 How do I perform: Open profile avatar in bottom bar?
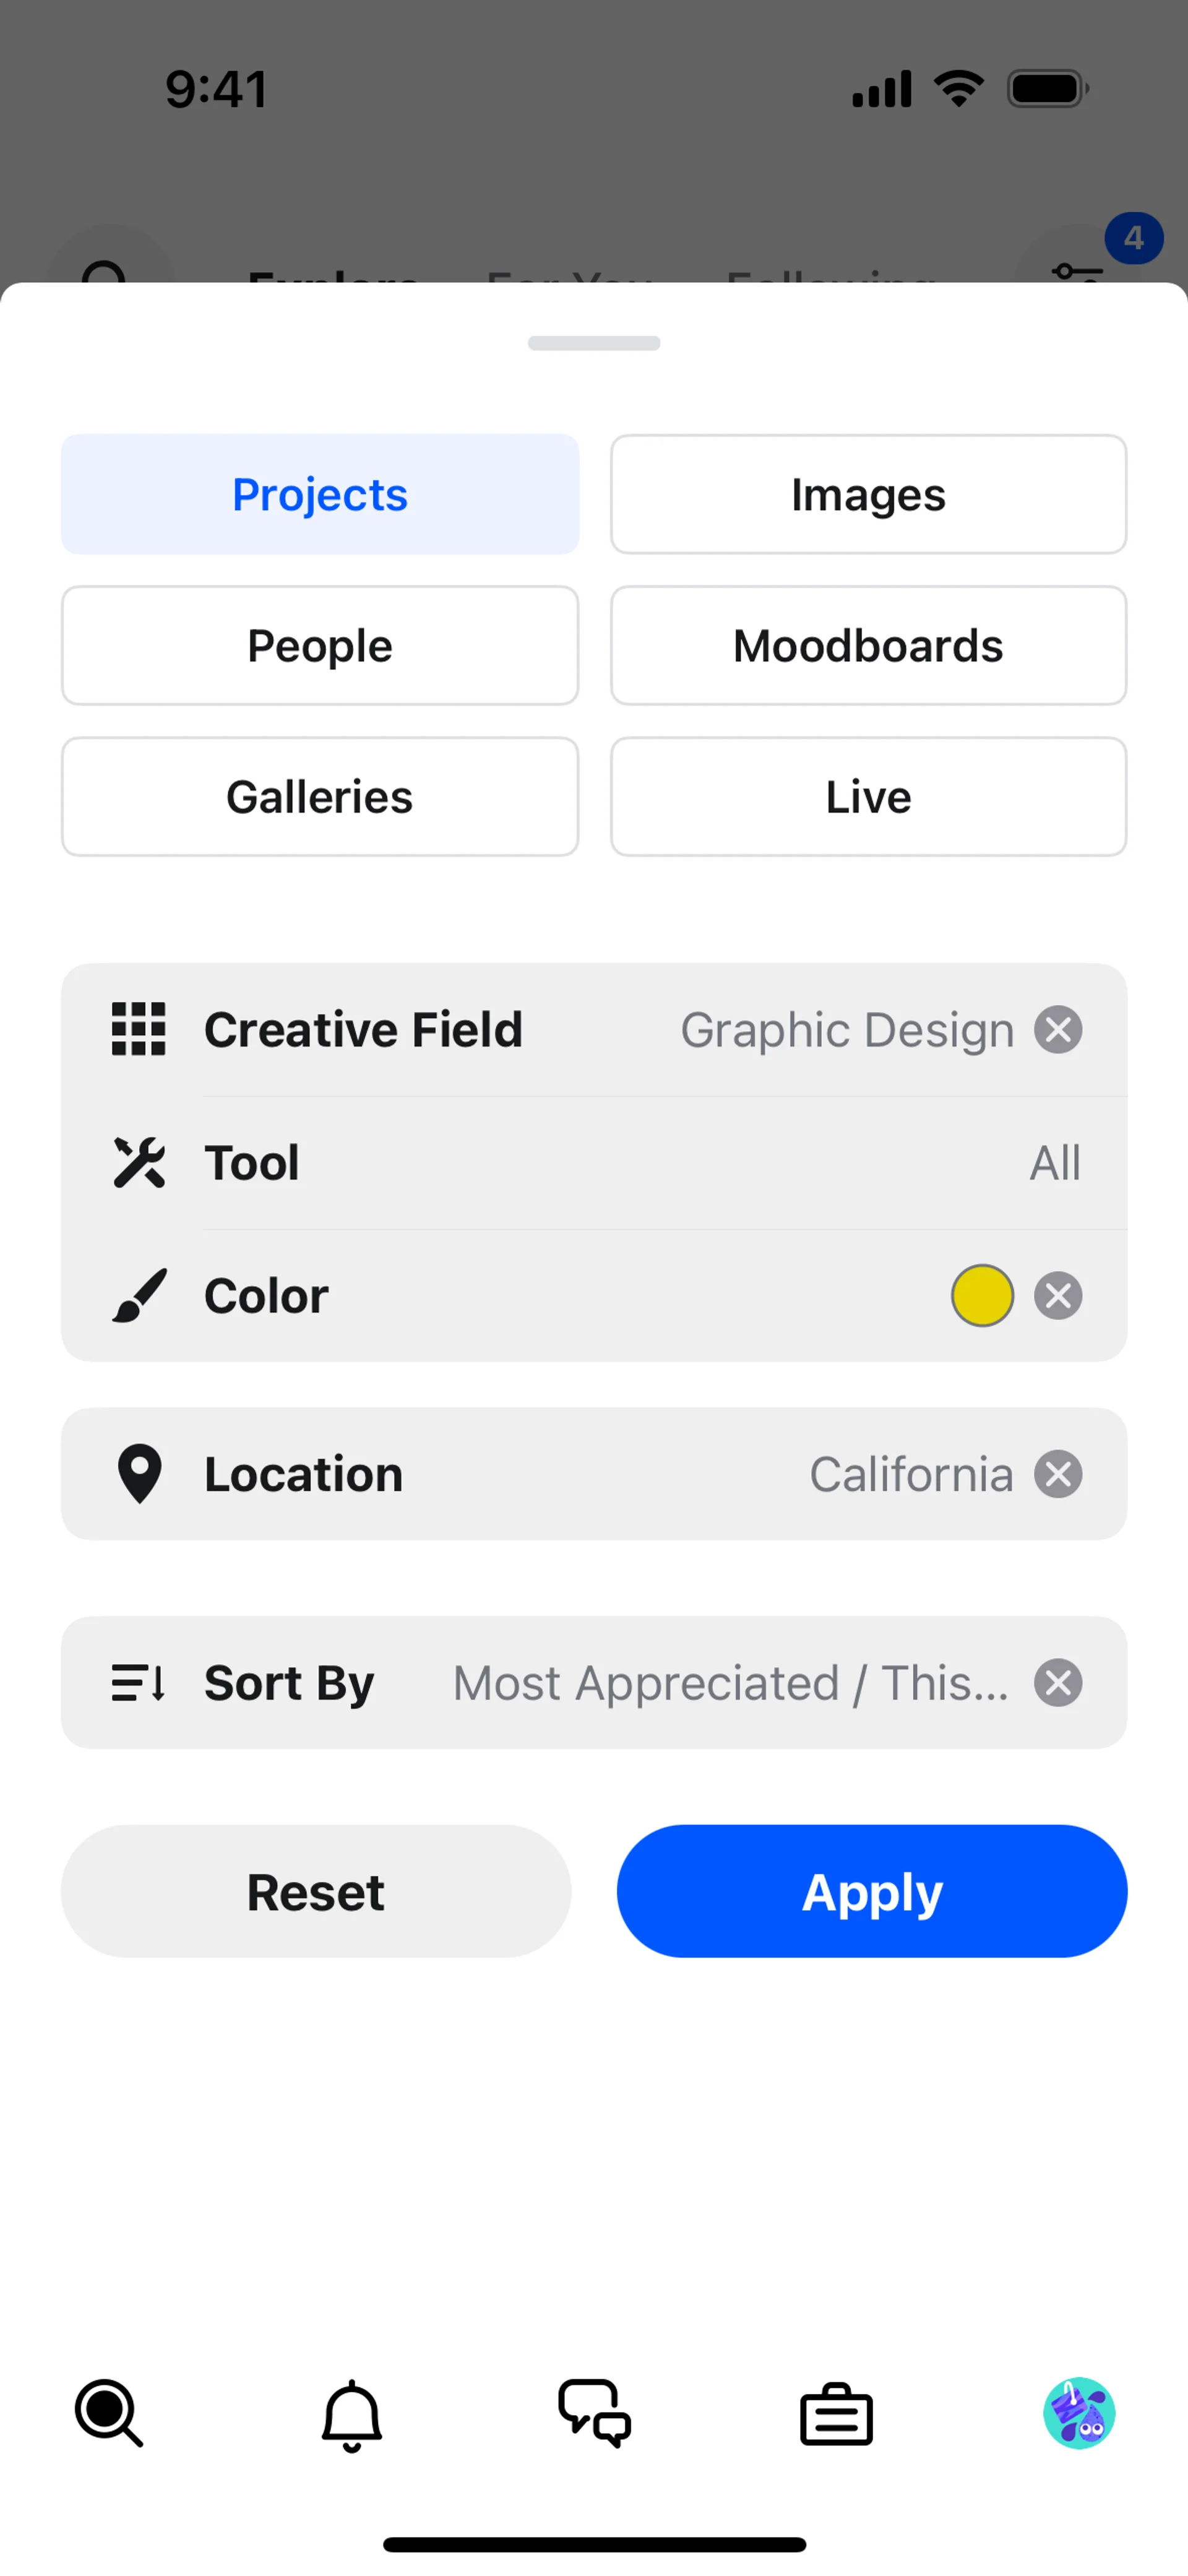pyautogui.click(x=1079, y=2413)
